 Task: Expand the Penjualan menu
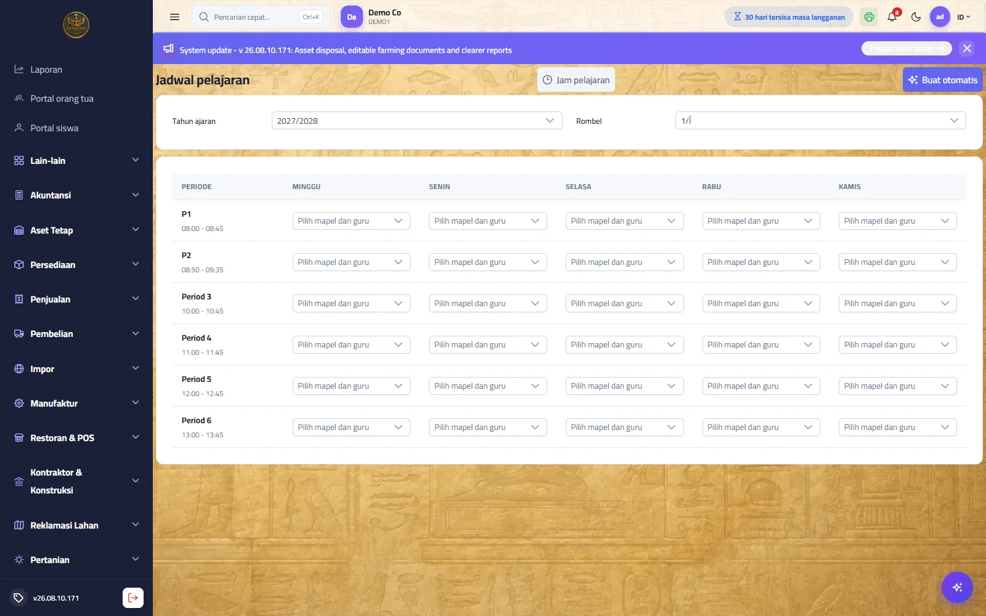point(76,299)
